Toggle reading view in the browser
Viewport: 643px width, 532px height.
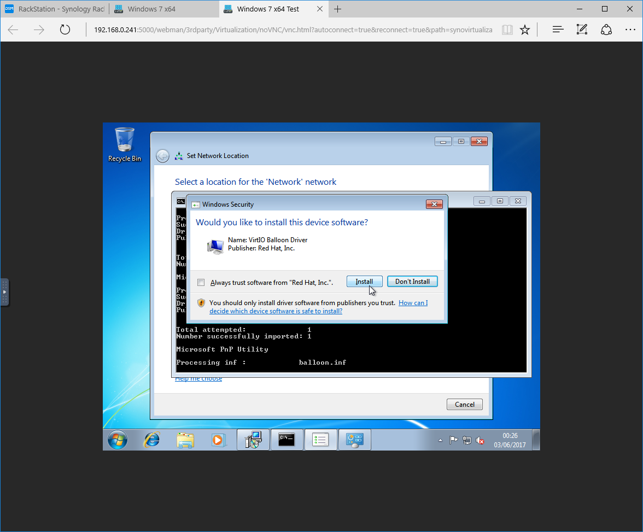[x=507, y=30]
